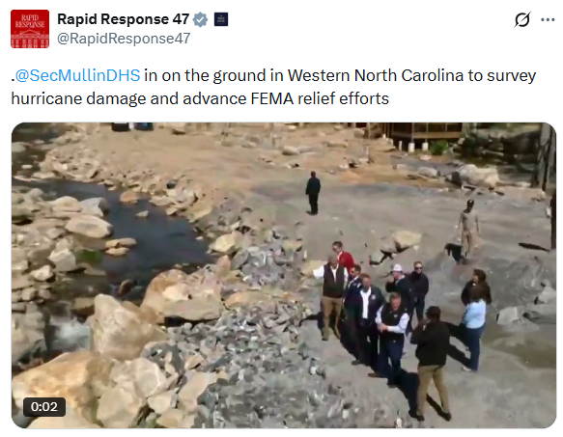
Task: Click the man in red jacket
Action: pyautogui.click(x=343, y=257)
